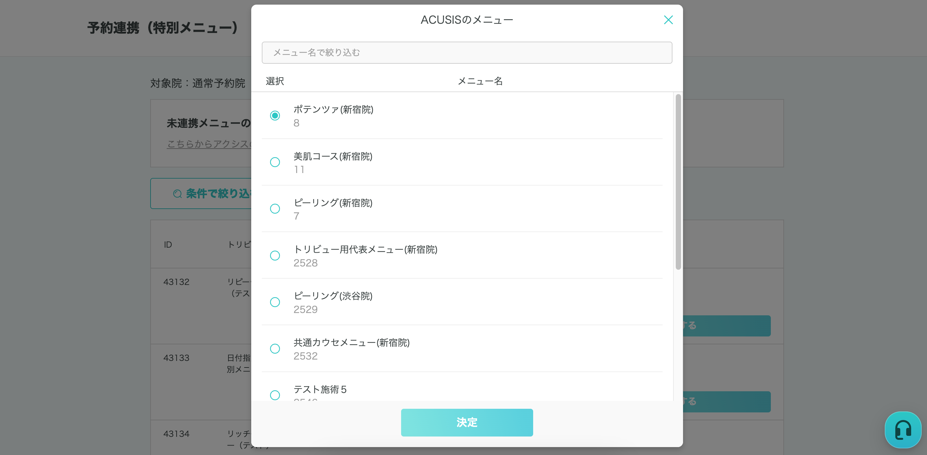This screenshot has height=455, width=927.
Task: Focus the メニュー名で絞り込む filter field
Action: click(467, 52)
